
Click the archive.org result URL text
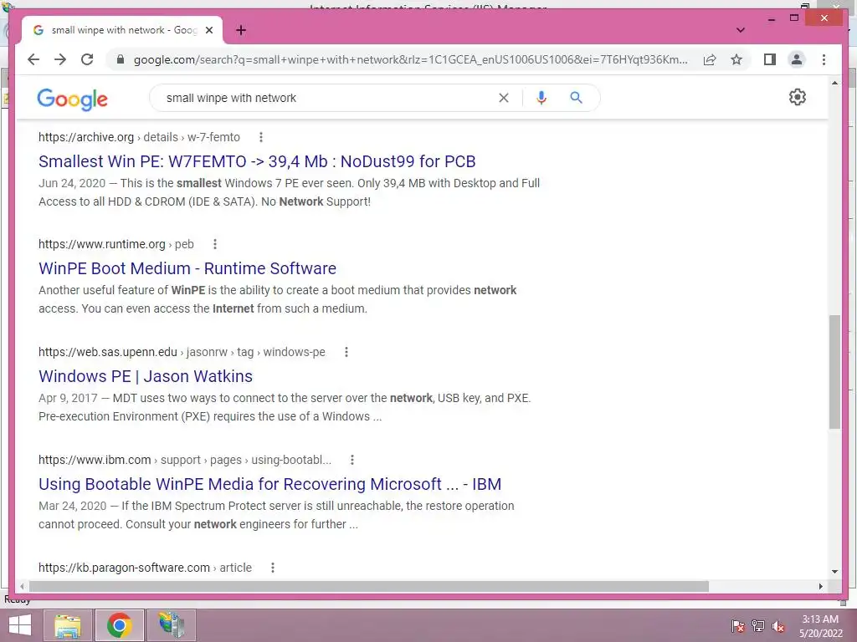[x=139, y=137]
